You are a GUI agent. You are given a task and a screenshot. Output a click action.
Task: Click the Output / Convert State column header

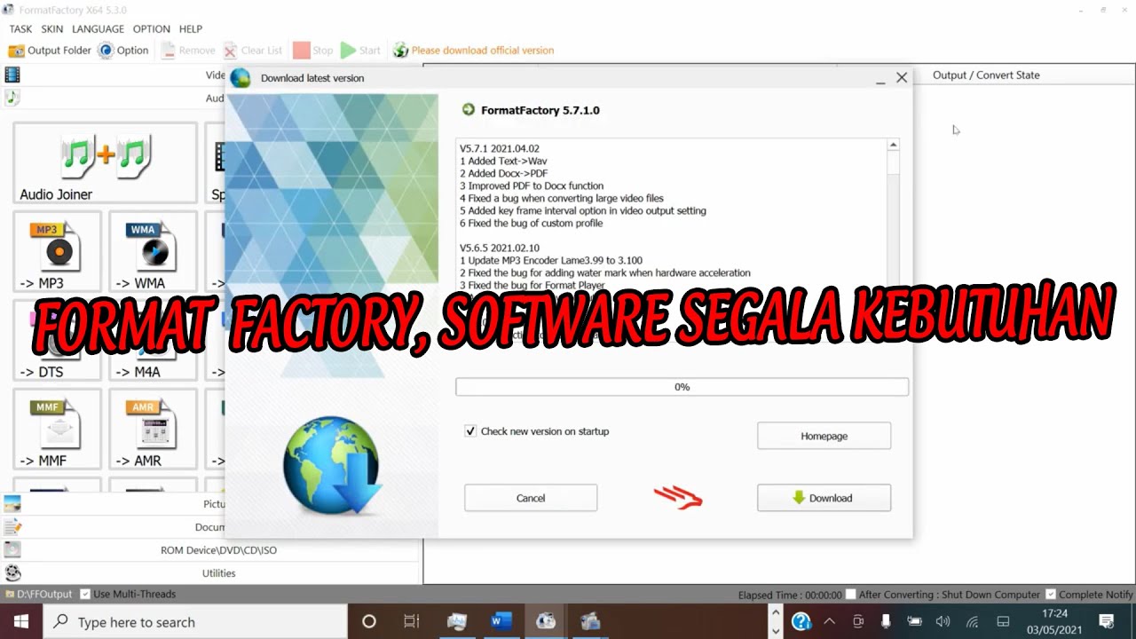pyautogui.click(x=986, y=75)
